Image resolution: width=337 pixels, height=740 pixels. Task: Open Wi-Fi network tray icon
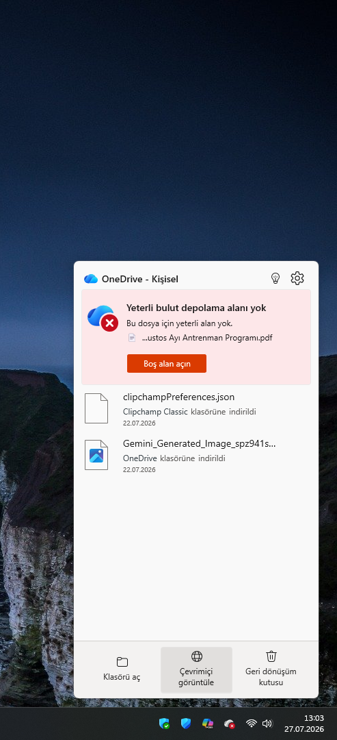252,724
